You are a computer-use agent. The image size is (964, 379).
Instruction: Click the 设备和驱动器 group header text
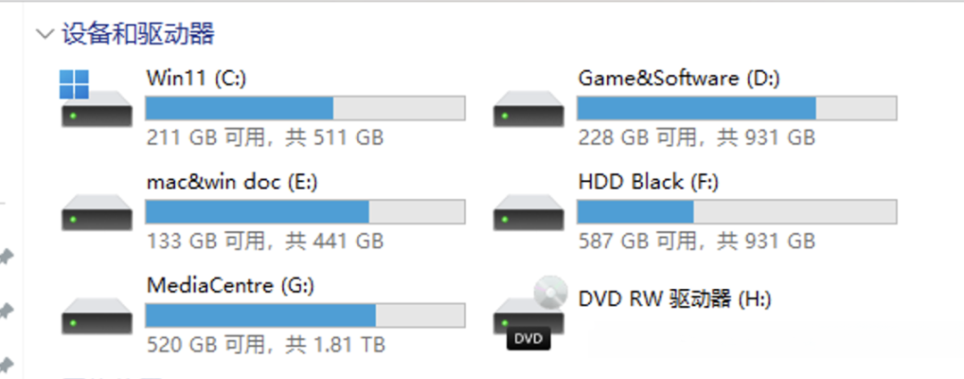tap(138, 35)
